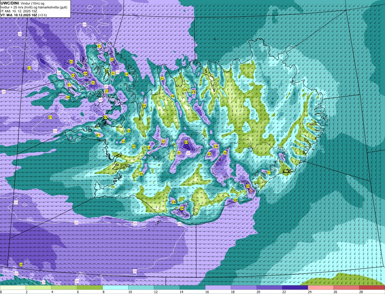Click the 12–14 m/s teal legend swatch
The width and height of the screenshot is (385, 294).
pos(167,287)
